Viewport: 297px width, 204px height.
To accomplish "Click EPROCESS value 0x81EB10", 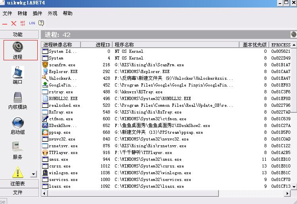I will pos(281,159).
